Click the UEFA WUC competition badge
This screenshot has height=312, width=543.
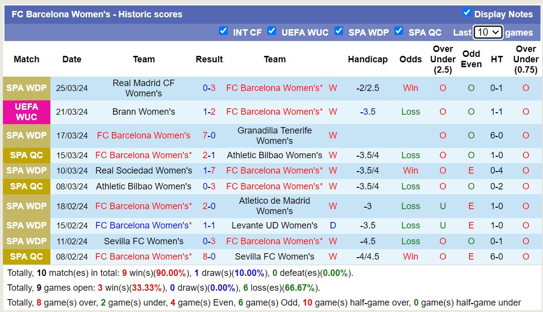pos(27,112)
